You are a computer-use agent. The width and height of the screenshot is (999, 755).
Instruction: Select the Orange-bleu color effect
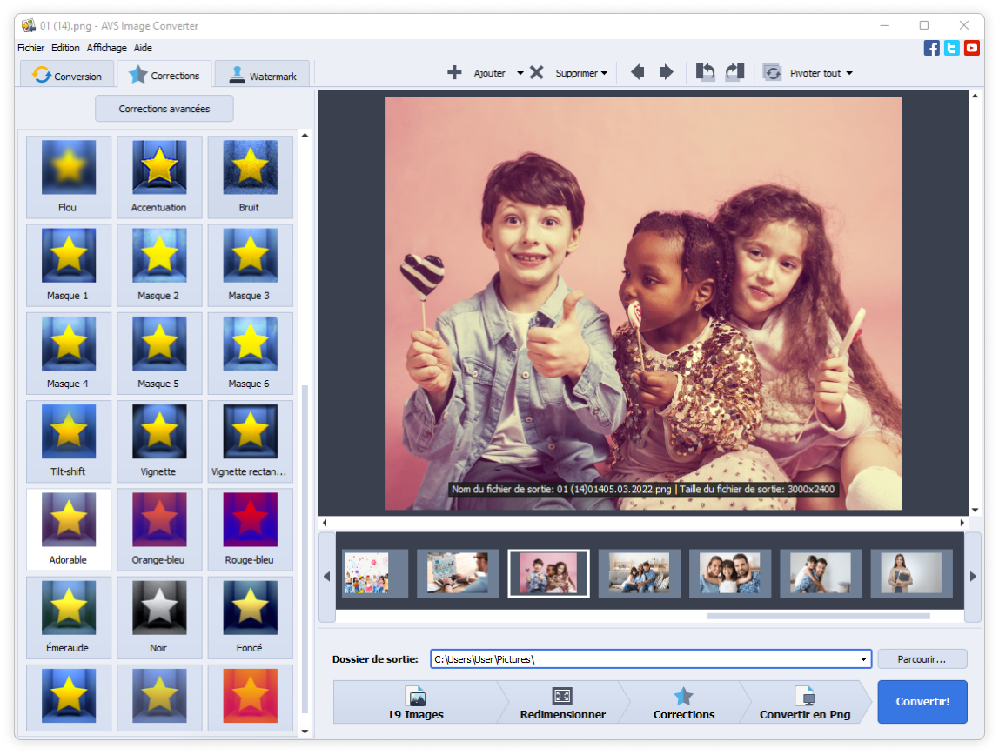tap(158, 528)
